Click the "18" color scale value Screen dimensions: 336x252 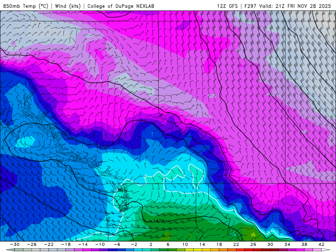pyautogui.click(x=219, y=244)
